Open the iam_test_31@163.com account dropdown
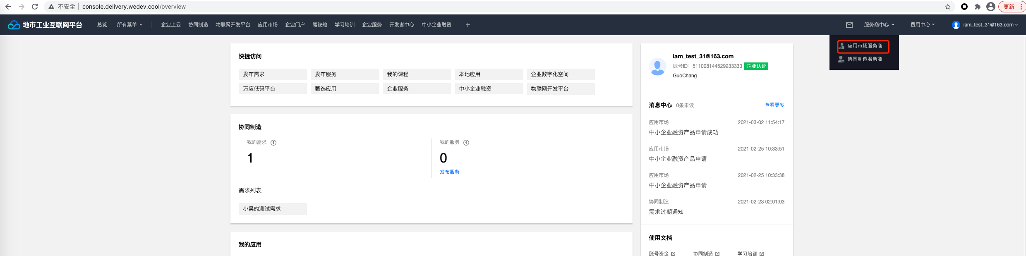The height and width of the screenshot is (256, 1026). [x=990, y=25]
